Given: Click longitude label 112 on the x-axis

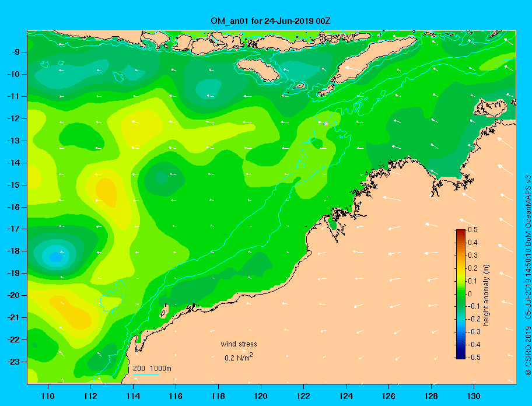Looking at the screenshot, I should tap(90, 396).
